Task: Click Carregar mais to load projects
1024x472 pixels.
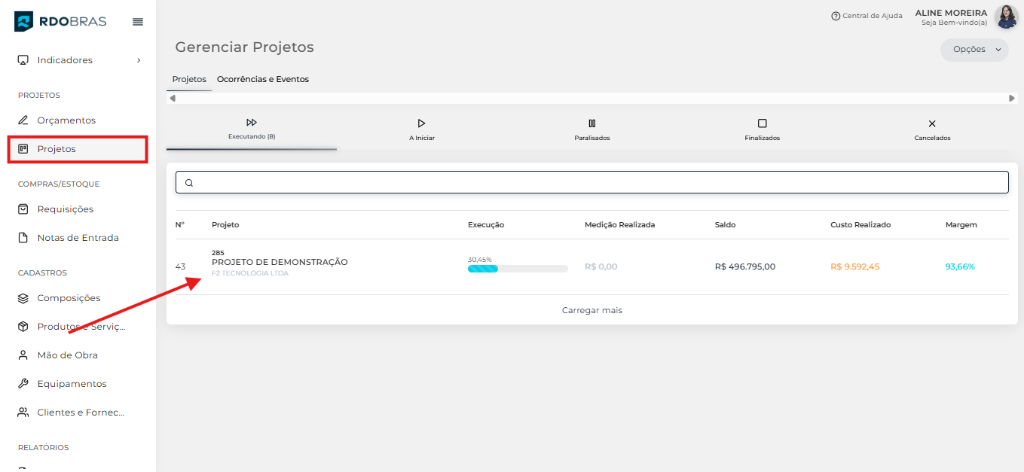Action: [591, 310]
